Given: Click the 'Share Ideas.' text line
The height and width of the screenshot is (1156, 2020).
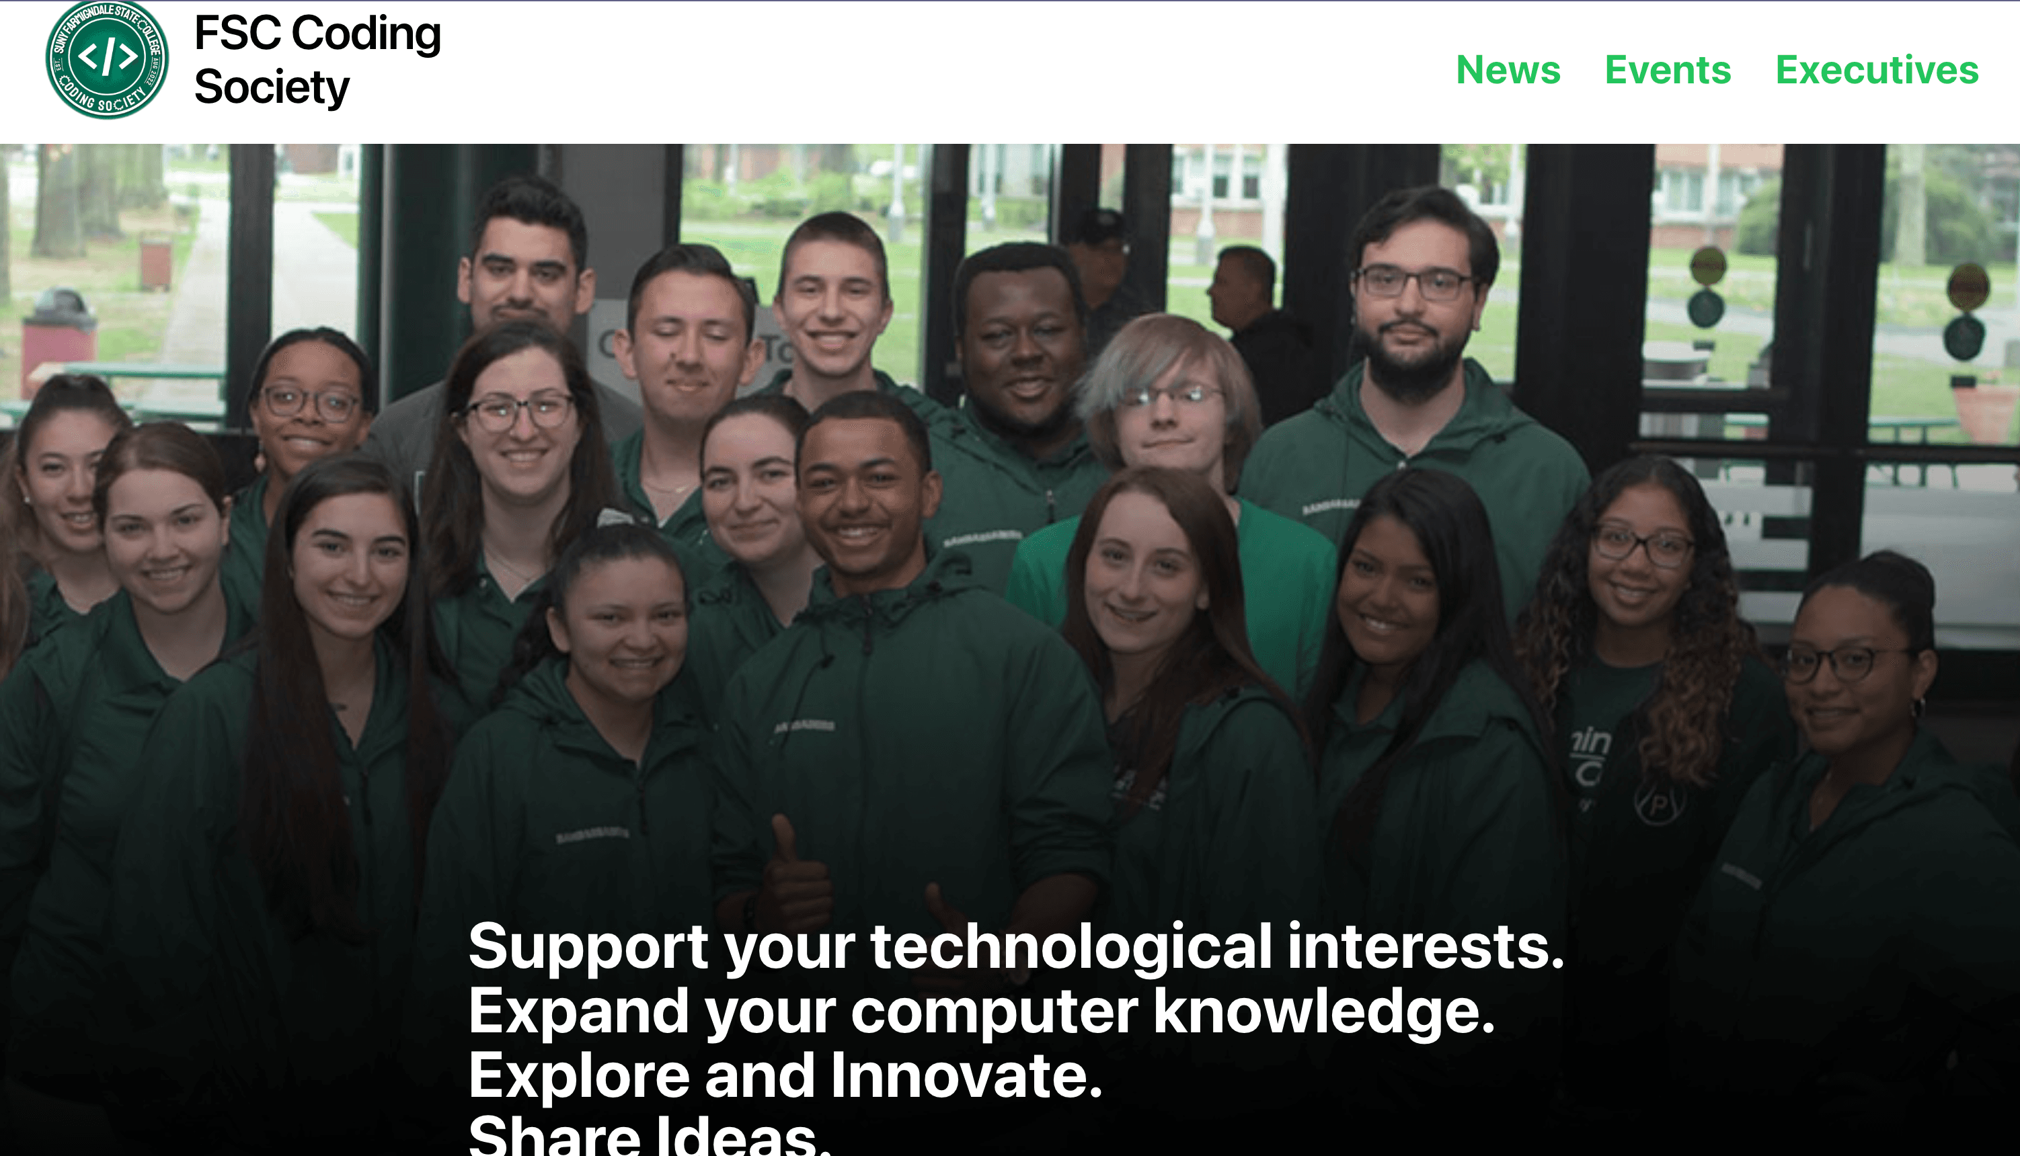Looking at the screenshot, I should 650,1135.
